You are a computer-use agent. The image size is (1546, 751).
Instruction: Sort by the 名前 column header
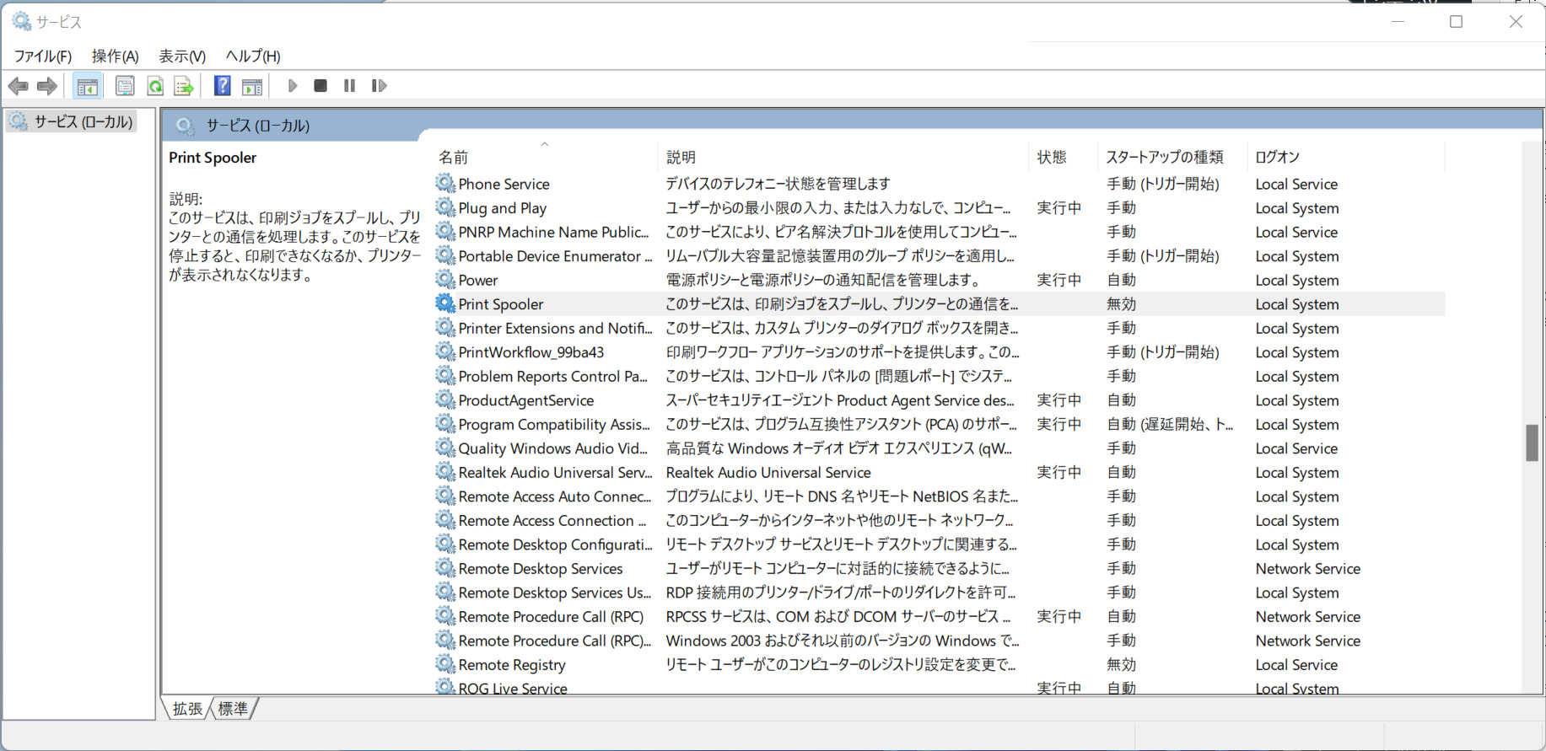tap(453, 158)
